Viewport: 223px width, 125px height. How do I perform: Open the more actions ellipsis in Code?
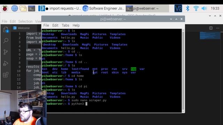pyautogui.click(x=218, y=28)
